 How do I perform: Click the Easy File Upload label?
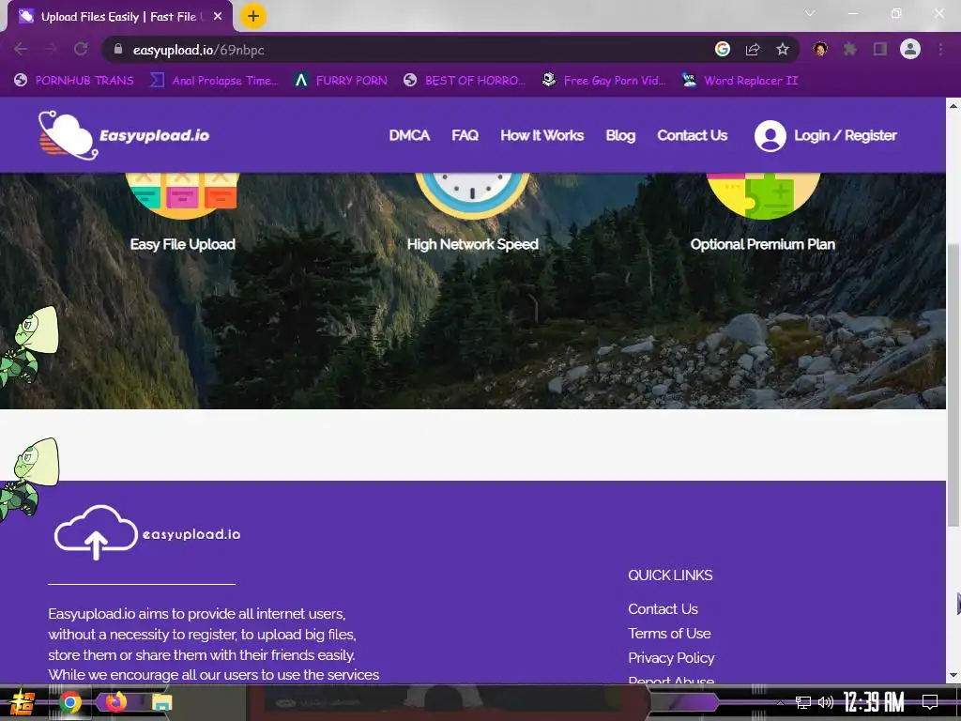click(x=183, y=244)
